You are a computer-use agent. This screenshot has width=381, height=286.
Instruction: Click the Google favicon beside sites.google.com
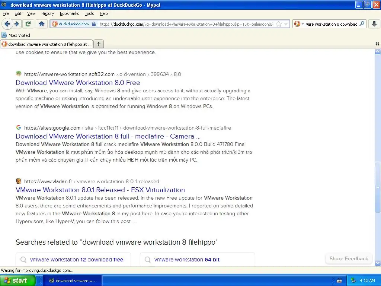click(19, 127)
